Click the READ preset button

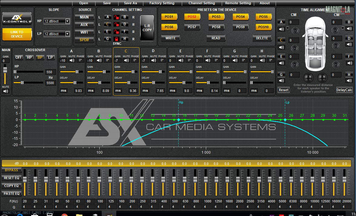[216, 38]
